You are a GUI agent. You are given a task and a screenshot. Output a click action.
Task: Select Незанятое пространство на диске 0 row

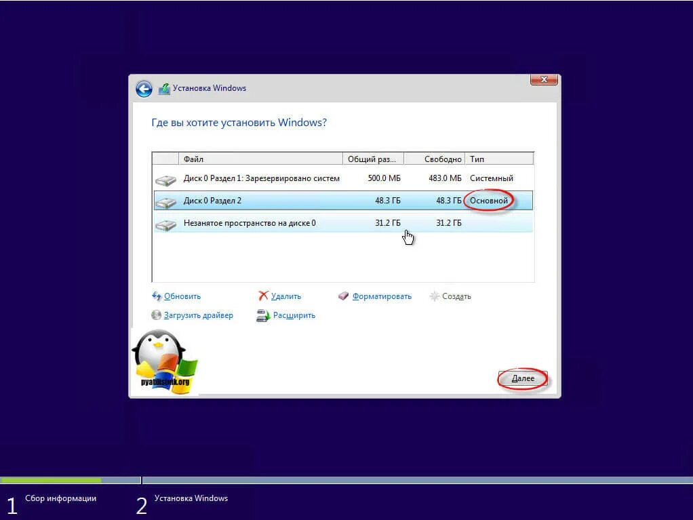click(x=343, y=223)
